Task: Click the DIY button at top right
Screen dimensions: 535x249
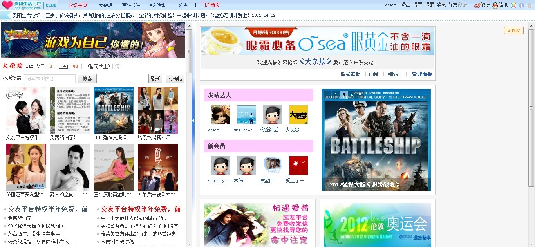Action: [x=513, y=31]
